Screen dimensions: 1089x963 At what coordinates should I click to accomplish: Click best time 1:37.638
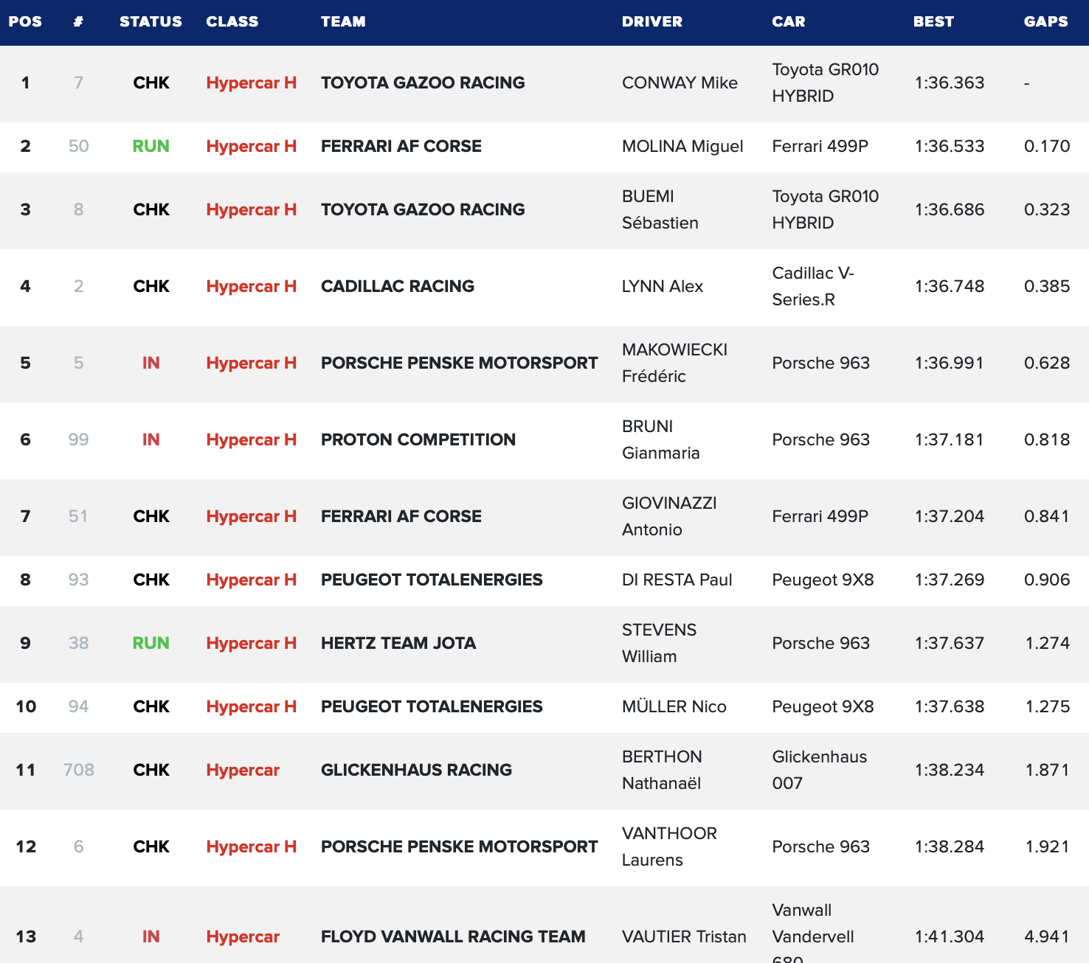[950, 706]
